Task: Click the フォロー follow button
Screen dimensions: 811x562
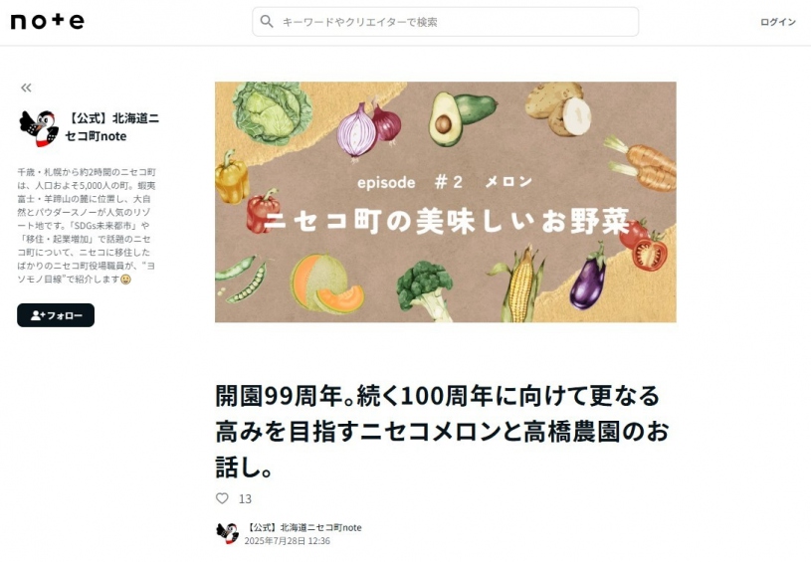Action: 56,315
